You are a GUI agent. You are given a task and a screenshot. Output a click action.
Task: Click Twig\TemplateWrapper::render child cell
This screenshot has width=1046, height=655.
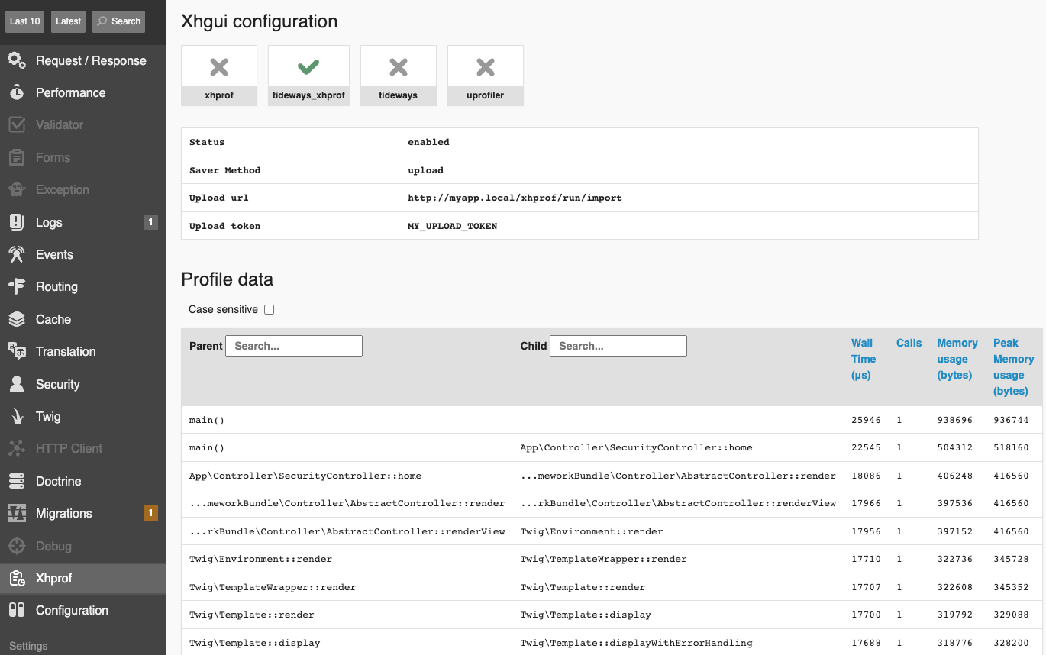[x=603, y=559]
